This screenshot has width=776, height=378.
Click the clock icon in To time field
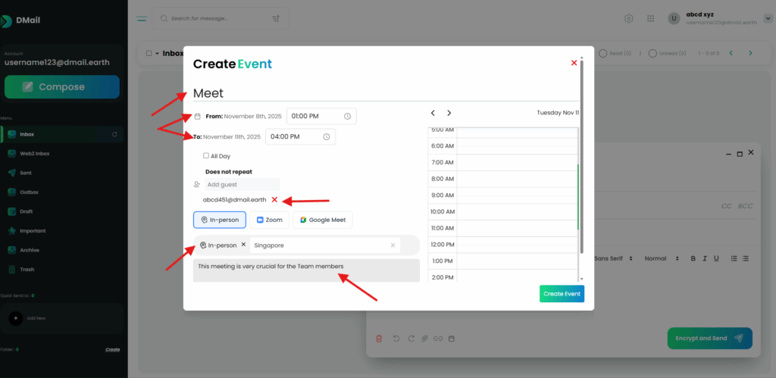pos(326,137)
